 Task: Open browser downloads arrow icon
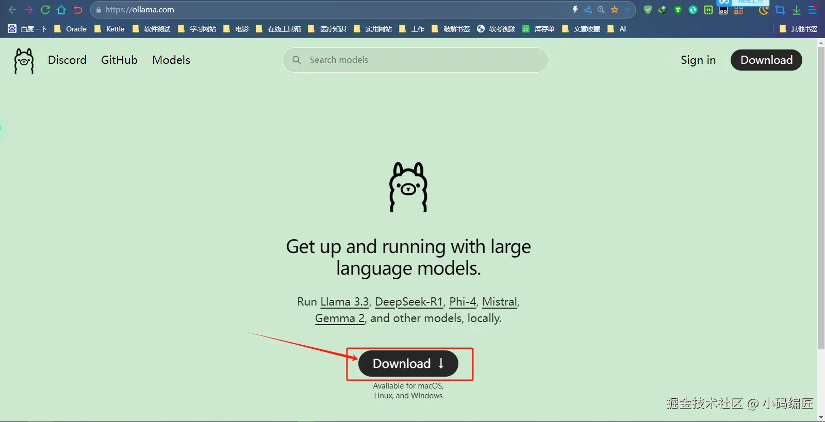[x=797, y=10]
